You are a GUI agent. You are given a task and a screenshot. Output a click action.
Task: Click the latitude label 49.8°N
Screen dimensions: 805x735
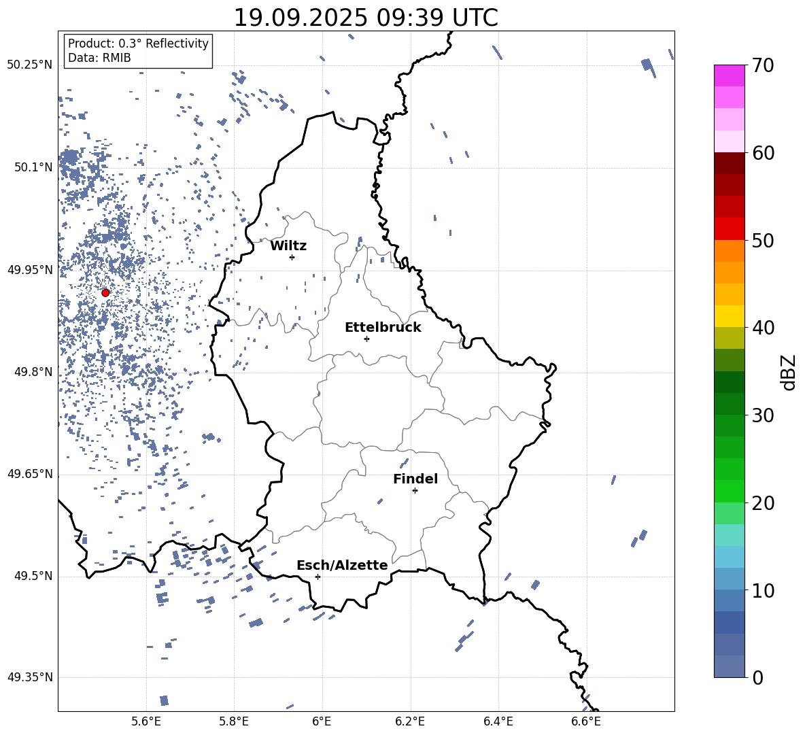(x=33, y=372)
